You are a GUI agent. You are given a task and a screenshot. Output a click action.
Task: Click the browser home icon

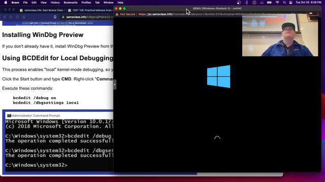24,17
